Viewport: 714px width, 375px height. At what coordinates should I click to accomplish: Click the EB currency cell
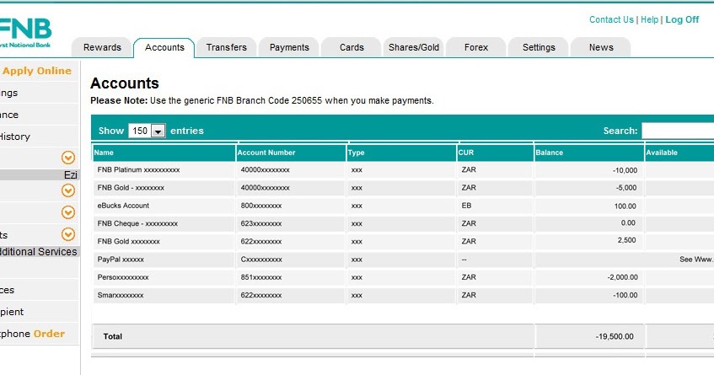tap(466, 206)
